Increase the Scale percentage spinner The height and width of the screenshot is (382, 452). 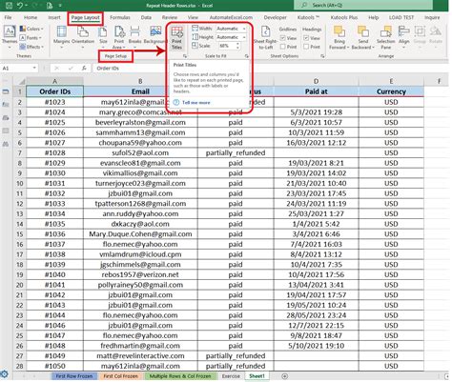(237, 44)
